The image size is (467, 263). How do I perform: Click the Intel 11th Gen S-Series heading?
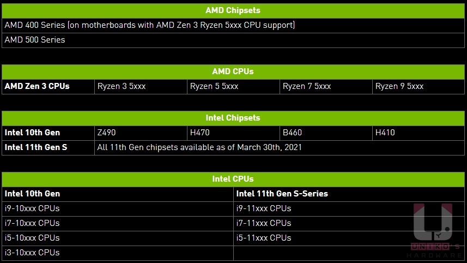coord(282,194)
